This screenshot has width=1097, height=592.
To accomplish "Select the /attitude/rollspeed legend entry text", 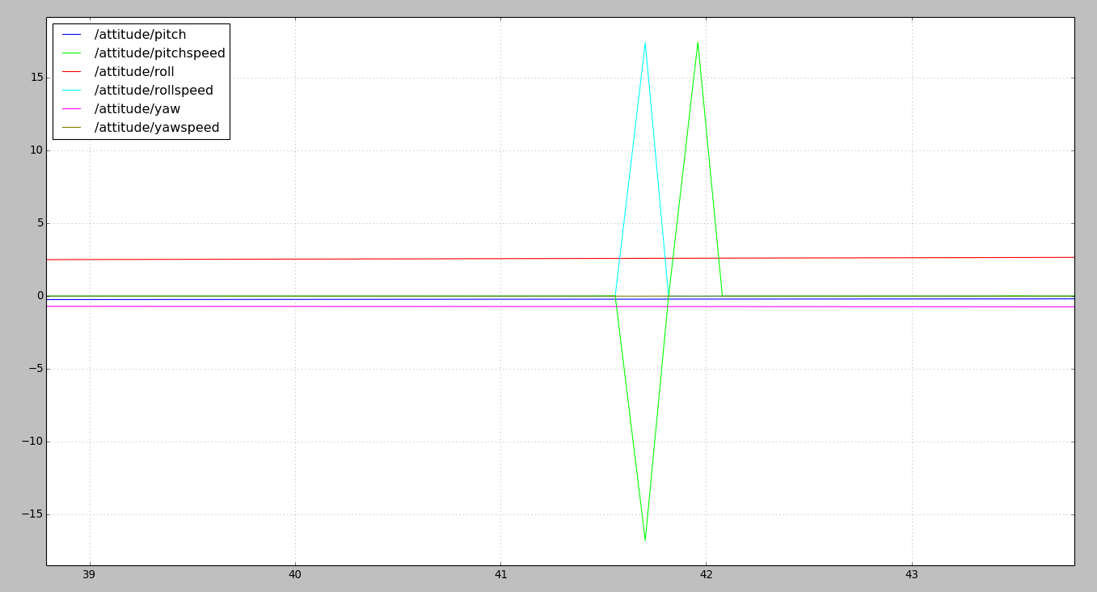I will 154,91.
